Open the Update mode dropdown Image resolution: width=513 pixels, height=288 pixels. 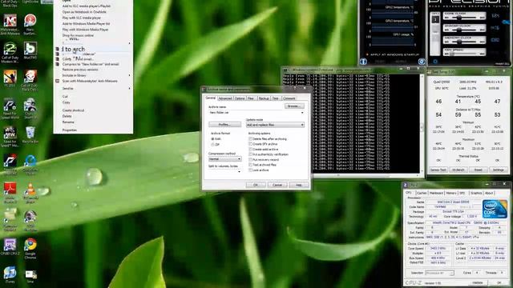tap(275, 125)
